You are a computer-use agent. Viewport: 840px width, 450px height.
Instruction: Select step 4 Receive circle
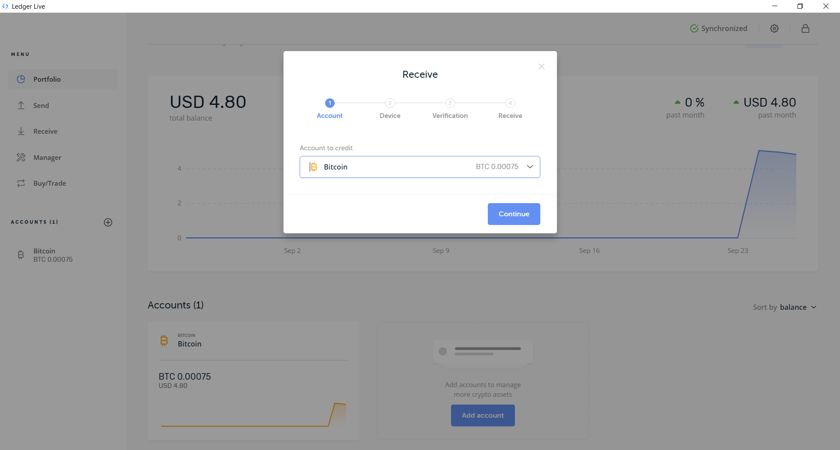510,103
